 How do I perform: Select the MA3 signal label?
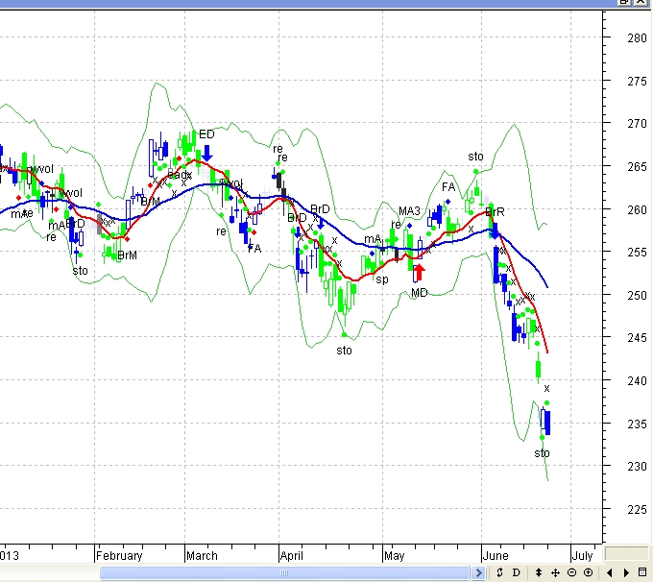(410, 211)
